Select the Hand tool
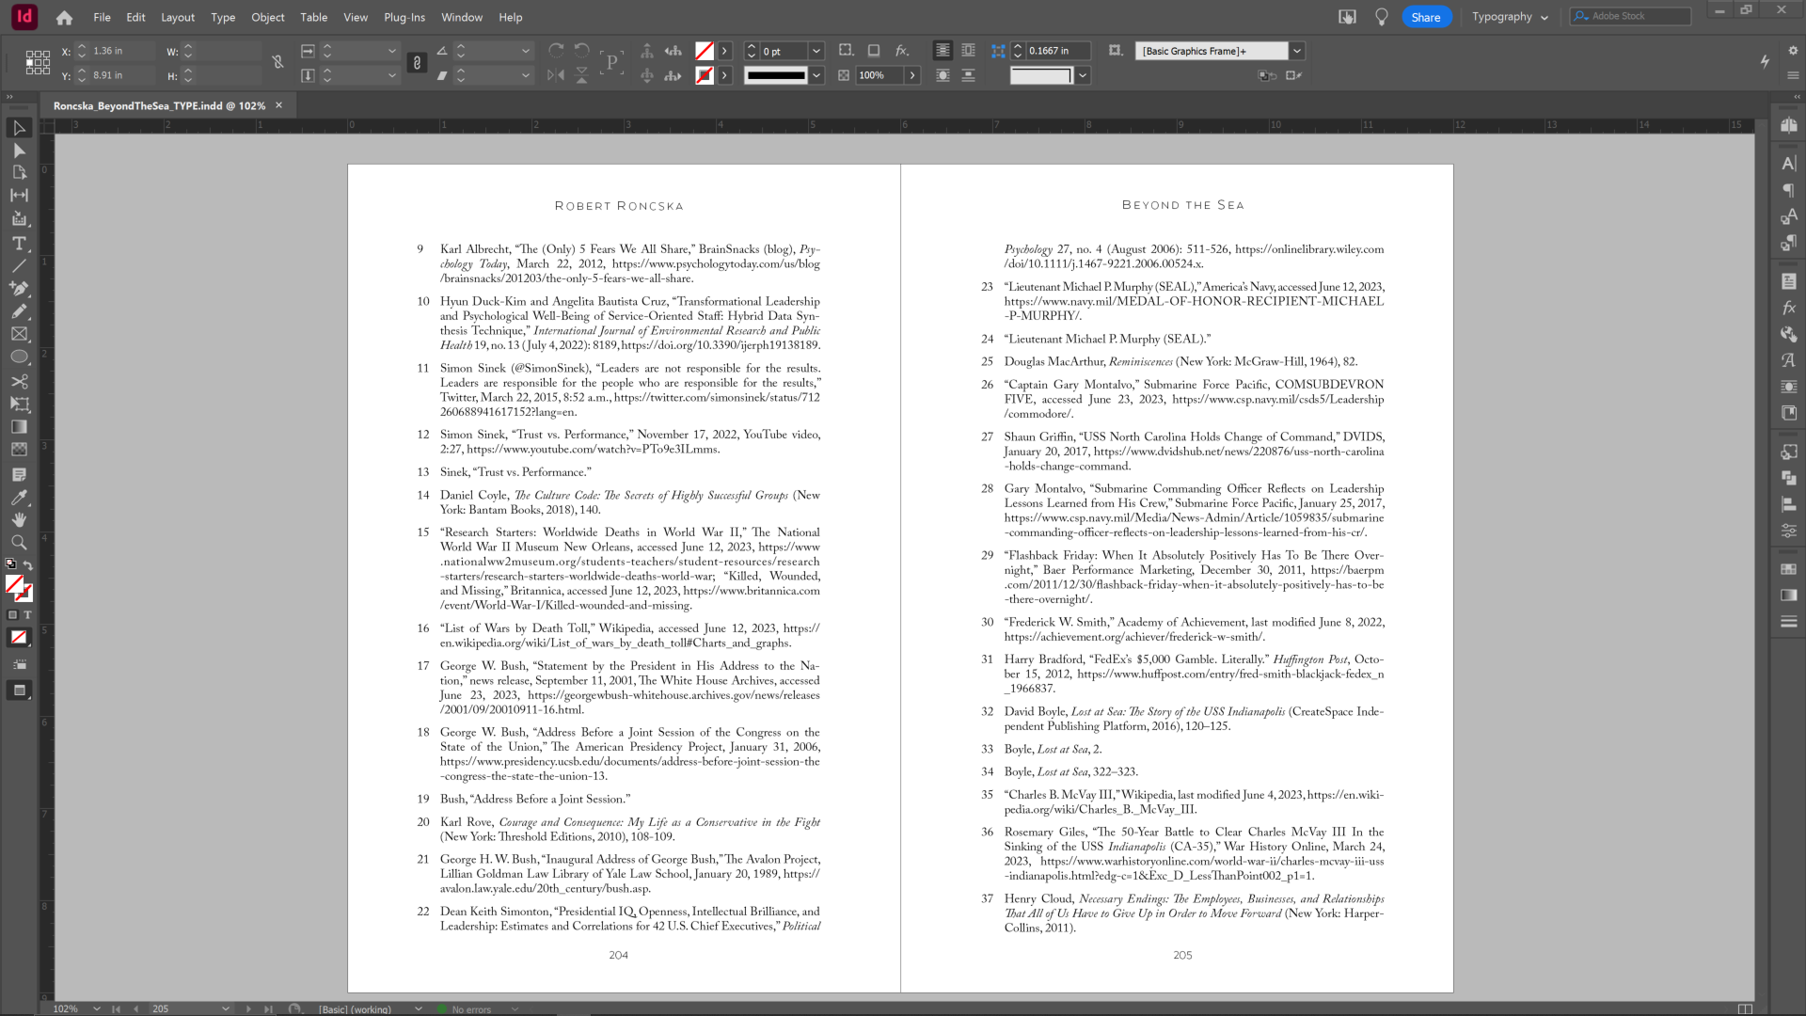 point(19,519)
